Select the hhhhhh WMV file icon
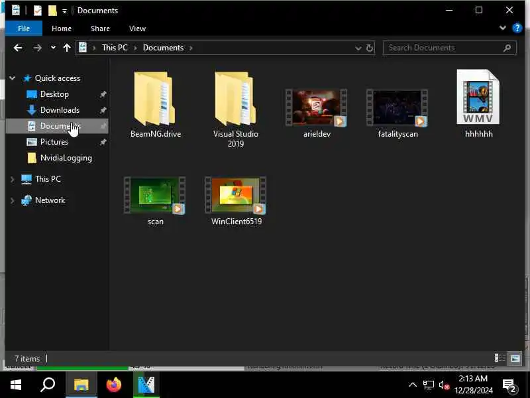 point(478,97)
